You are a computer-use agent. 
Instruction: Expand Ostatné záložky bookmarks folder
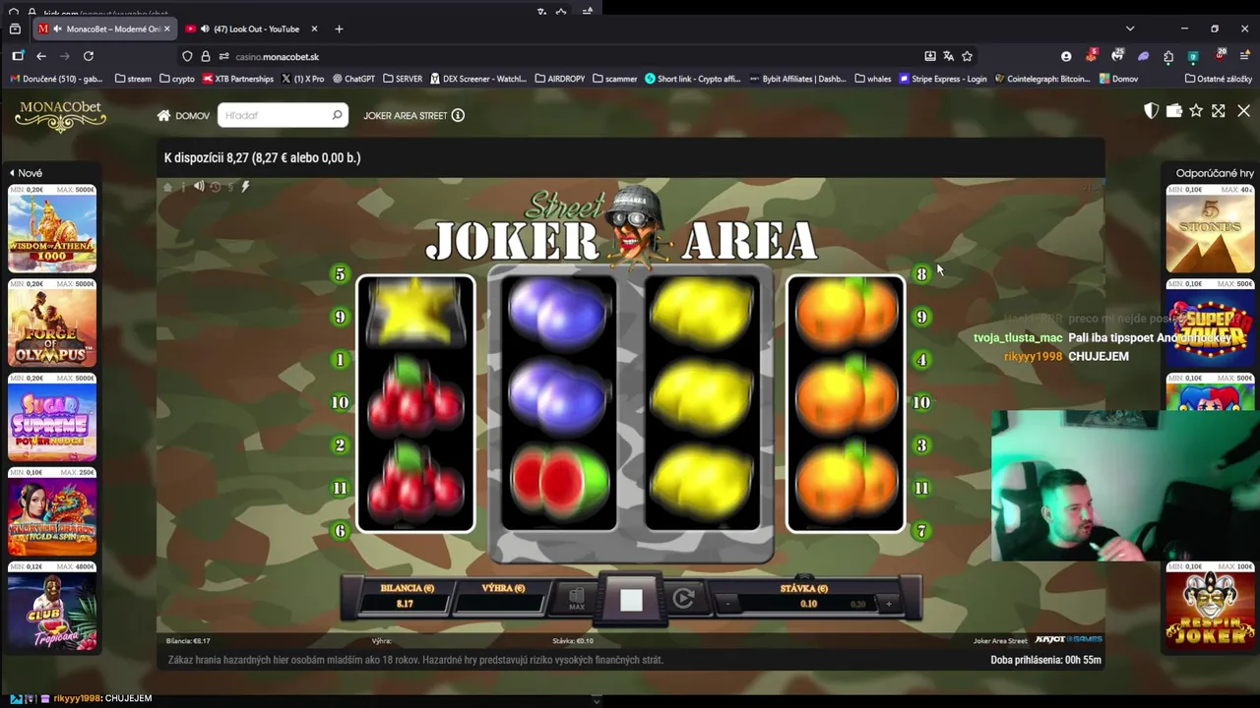tap(1219, 79)
